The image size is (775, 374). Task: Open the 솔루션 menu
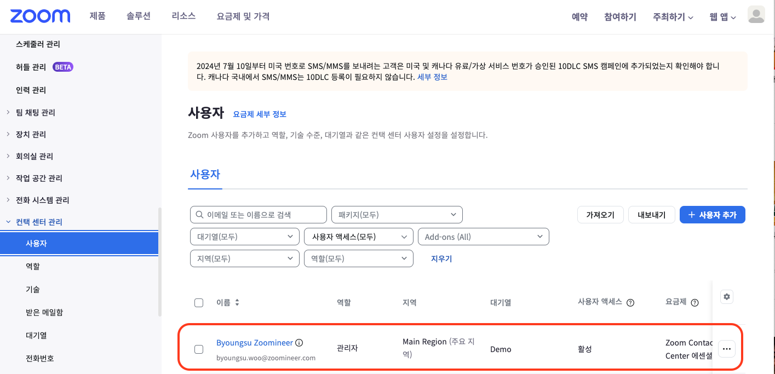point(139,16)
